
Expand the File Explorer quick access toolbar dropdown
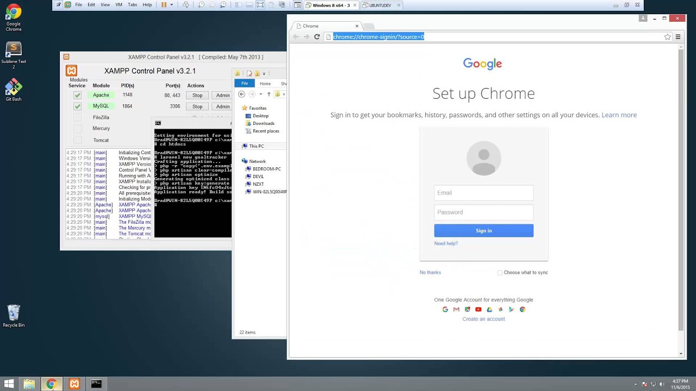click(264, 74)
